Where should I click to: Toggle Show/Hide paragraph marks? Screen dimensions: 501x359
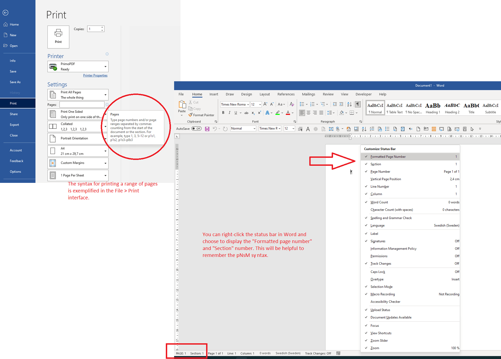pyautogui.click(x=358, y=104)
